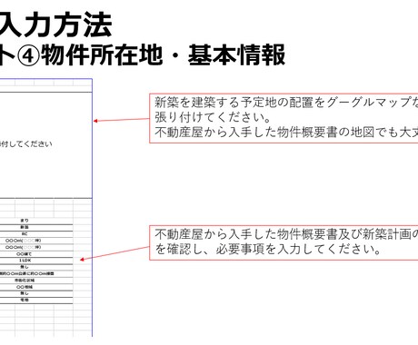The width and height of the screenshot is (418, 345).
Task: Click the note box about 必要事項を入力してください
Action: point(284,242)
